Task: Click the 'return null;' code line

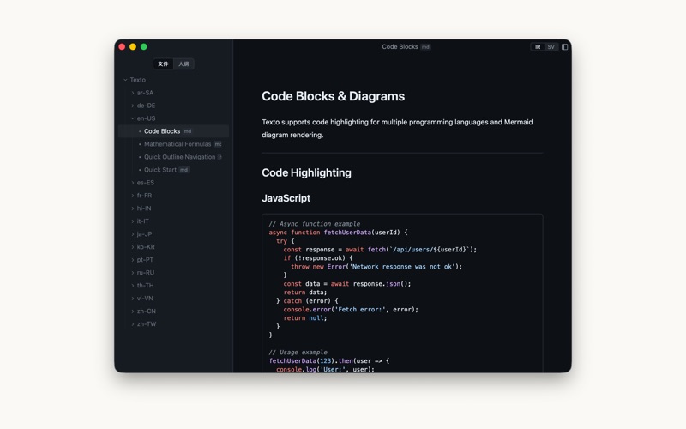Action: coord(305,318)
